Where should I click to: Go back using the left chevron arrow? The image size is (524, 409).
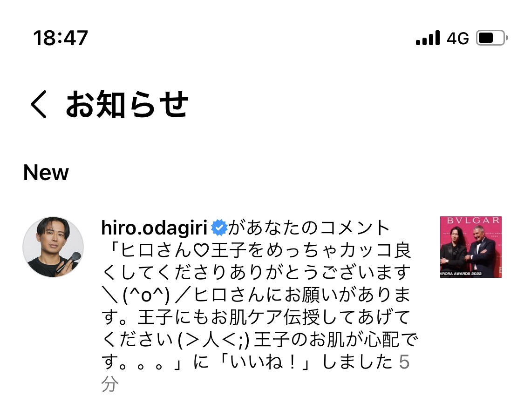[38, 104]
